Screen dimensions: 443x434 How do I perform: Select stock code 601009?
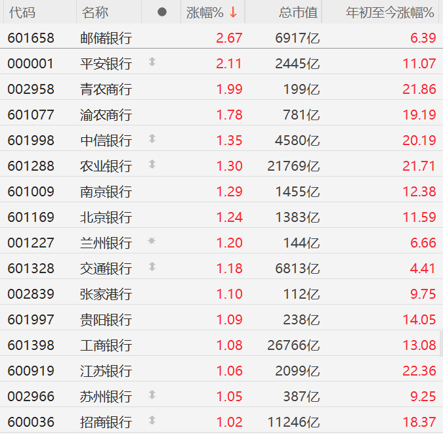31,192
